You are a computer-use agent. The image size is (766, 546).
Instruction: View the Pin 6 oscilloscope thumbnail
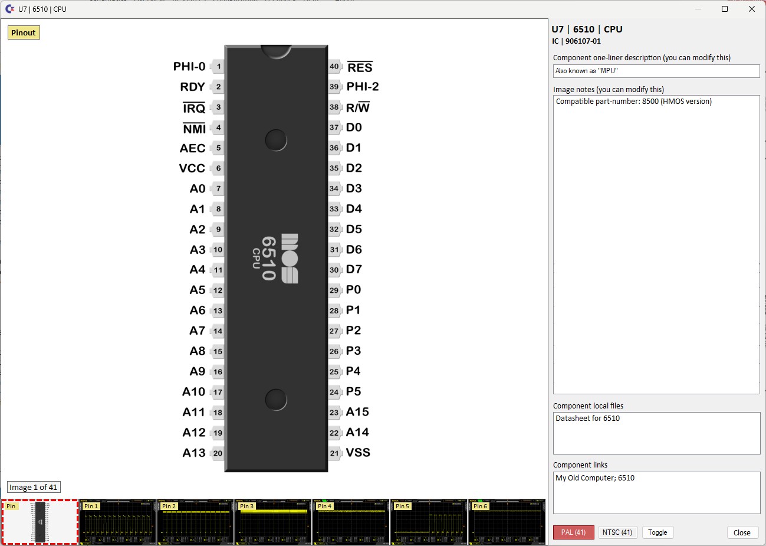pyautogui.click(x=507, y=522)
